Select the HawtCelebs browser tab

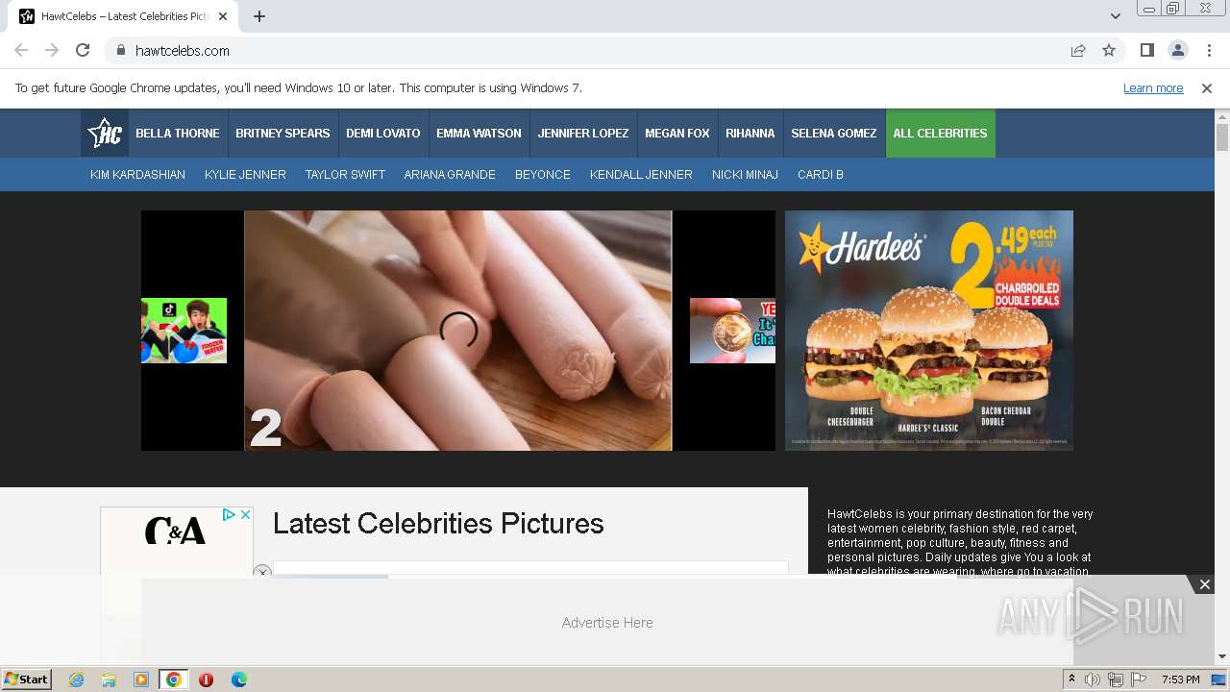coord(125,16)
